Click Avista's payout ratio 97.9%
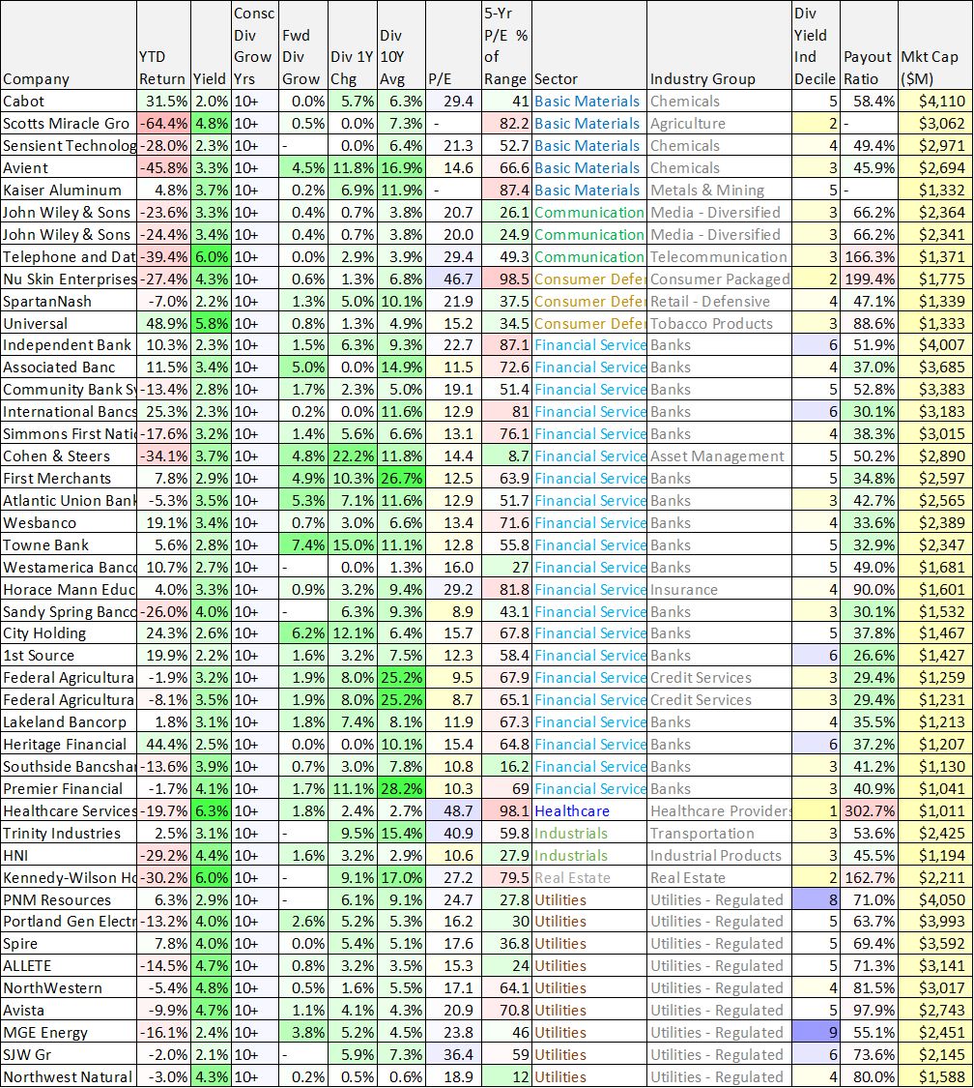Screen dimensions: 974x1088 (869, 1010)
